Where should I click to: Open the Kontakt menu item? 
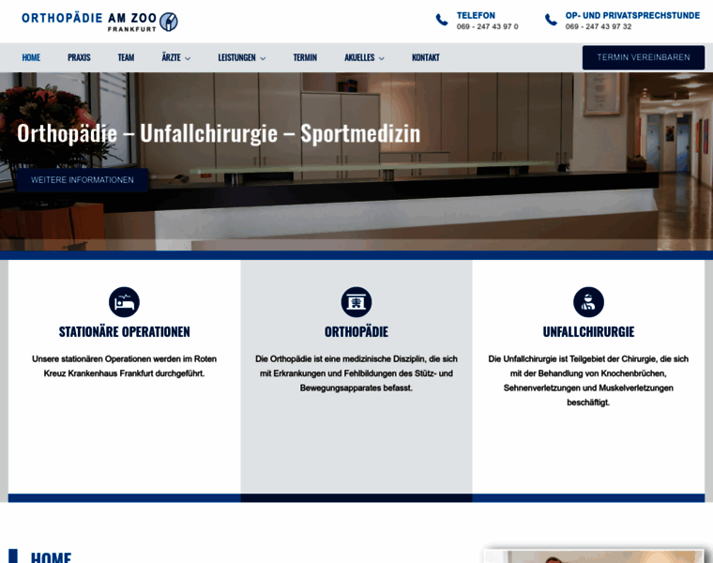pos(426,57)
